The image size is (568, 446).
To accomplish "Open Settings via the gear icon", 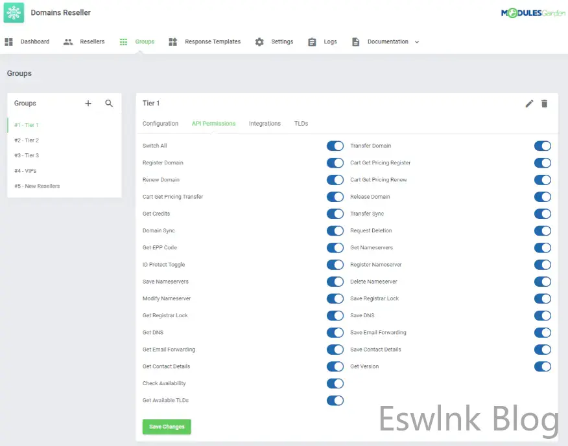I will point(259,42).
